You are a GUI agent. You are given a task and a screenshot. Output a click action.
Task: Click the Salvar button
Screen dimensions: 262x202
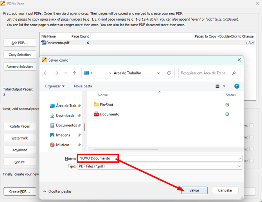tap(194, 190)
